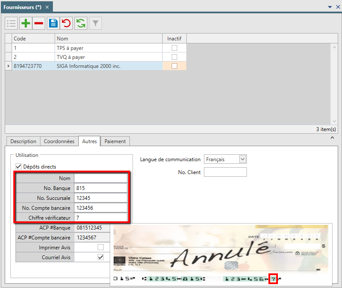Sort by the Code column header
The width and height of the screenshot is (342, 288).
[33, 39]
